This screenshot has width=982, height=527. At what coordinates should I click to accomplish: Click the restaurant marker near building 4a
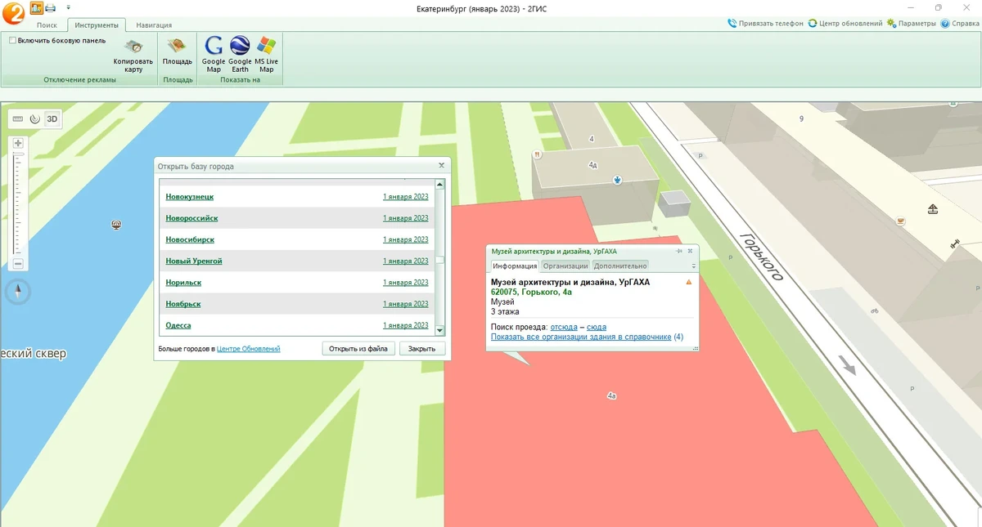(538, 154)
